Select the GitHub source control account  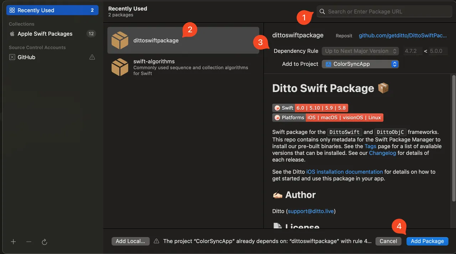click(x=52, y=57)
